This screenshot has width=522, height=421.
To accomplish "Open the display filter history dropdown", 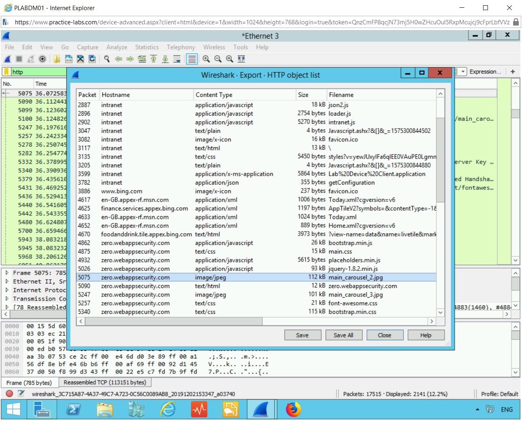I will pyautogui.click(x=463, y=72).
